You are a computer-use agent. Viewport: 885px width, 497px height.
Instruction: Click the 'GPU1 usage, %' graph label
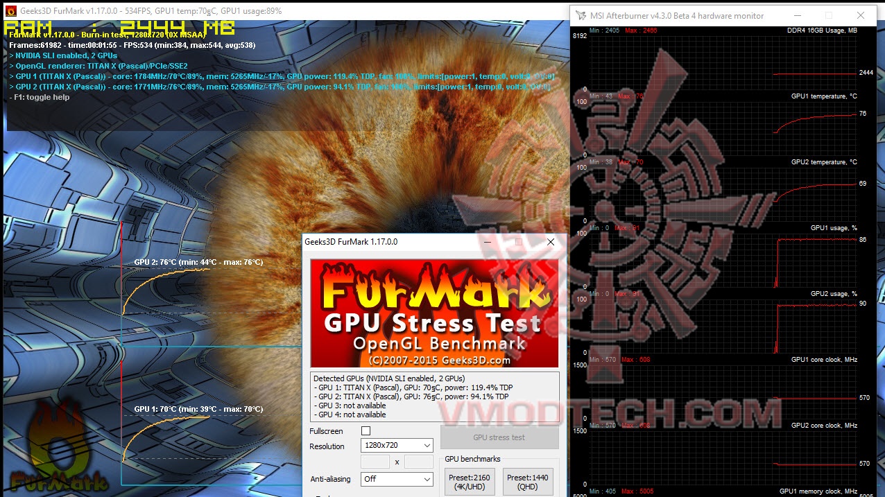(x=834, y=228)
